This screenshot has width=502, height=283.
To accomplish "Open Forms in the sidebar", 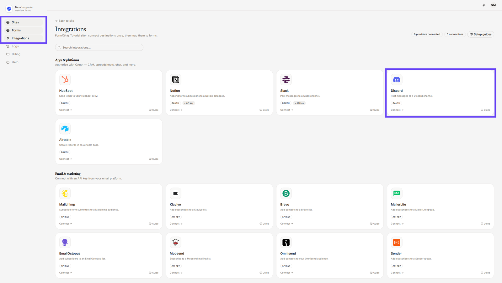I will click(x=24, y=30).
